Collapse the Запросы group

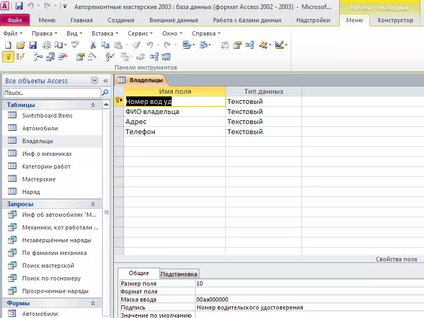tap(93, 204)
